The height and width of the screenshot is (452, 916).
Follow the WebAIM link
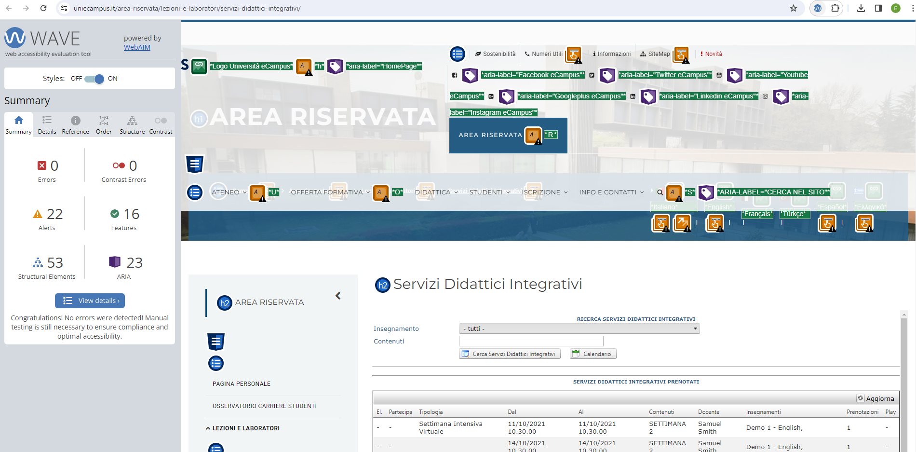click(137, 47)
